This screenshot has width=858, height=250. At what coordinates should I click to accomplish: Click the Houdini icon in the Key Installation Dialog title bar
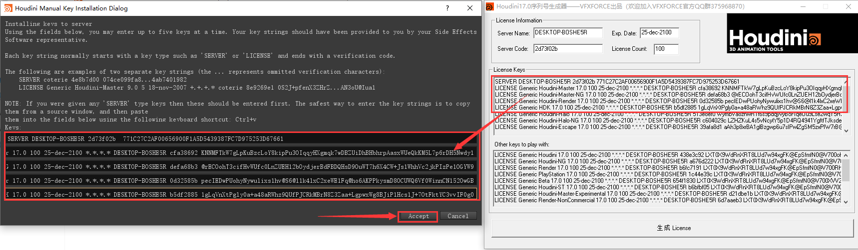(8, 8)
